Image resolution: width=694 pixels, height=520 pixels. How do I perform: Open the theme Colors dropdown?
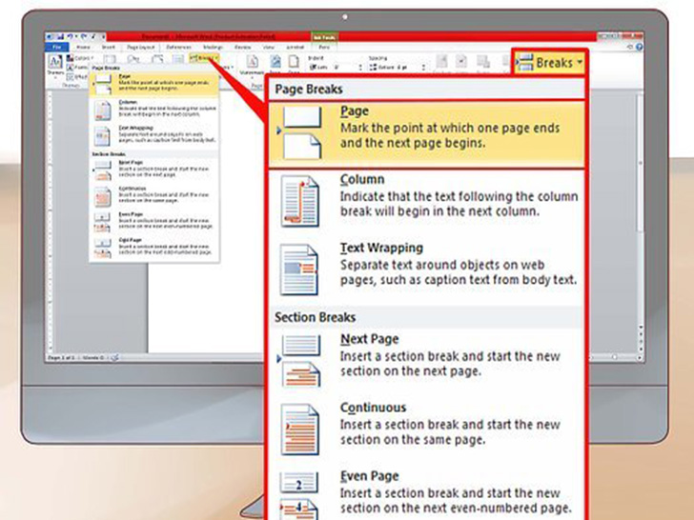tap(80, 58)
